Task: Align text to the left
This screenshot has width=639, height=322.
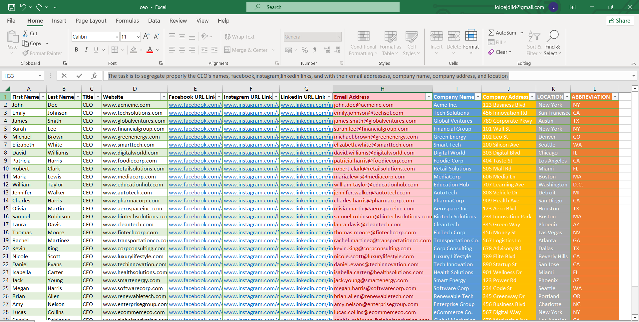Action: (x=172, y=50)
